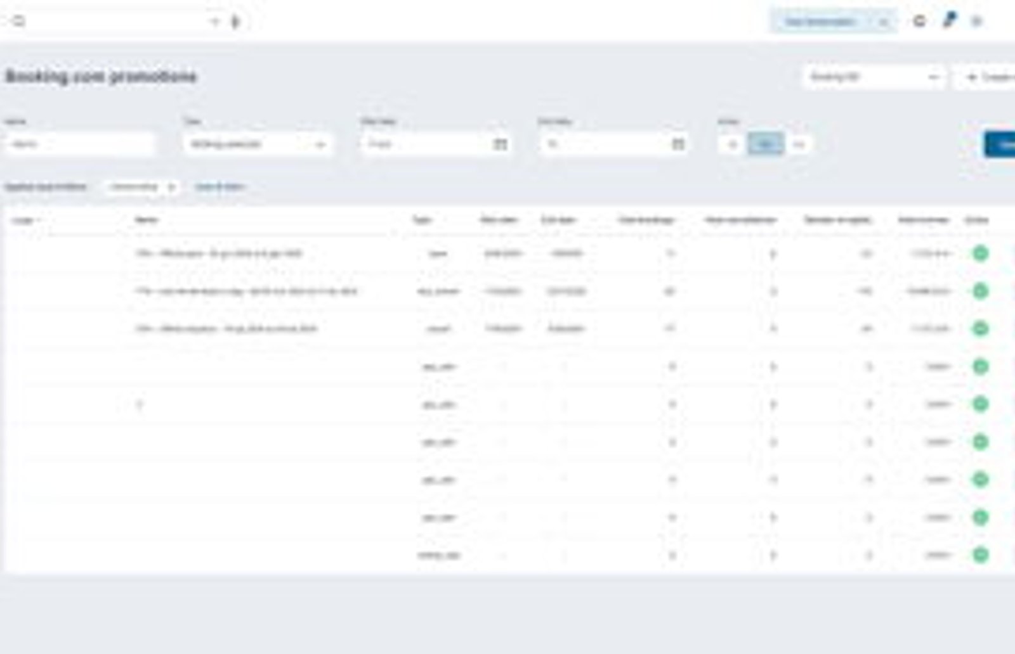Image resolution: width=1015 pixels, height=654 pixels.
Task: Click the blue Search button on the right
Action: [x=1000, y=144]
